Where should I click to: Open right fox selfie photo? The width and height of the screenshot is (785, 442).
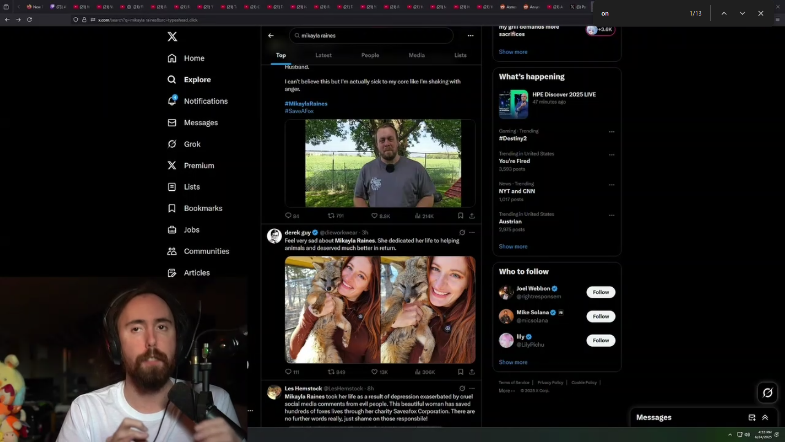[428, 310]
